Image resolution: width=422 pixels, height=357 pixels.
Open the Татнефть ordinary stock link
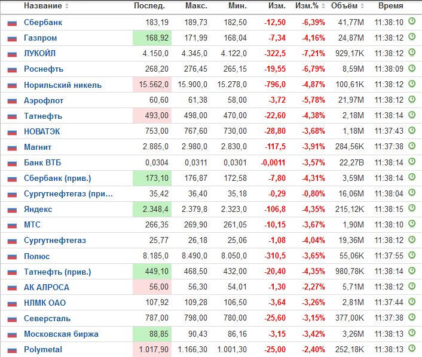click(43, 116)
